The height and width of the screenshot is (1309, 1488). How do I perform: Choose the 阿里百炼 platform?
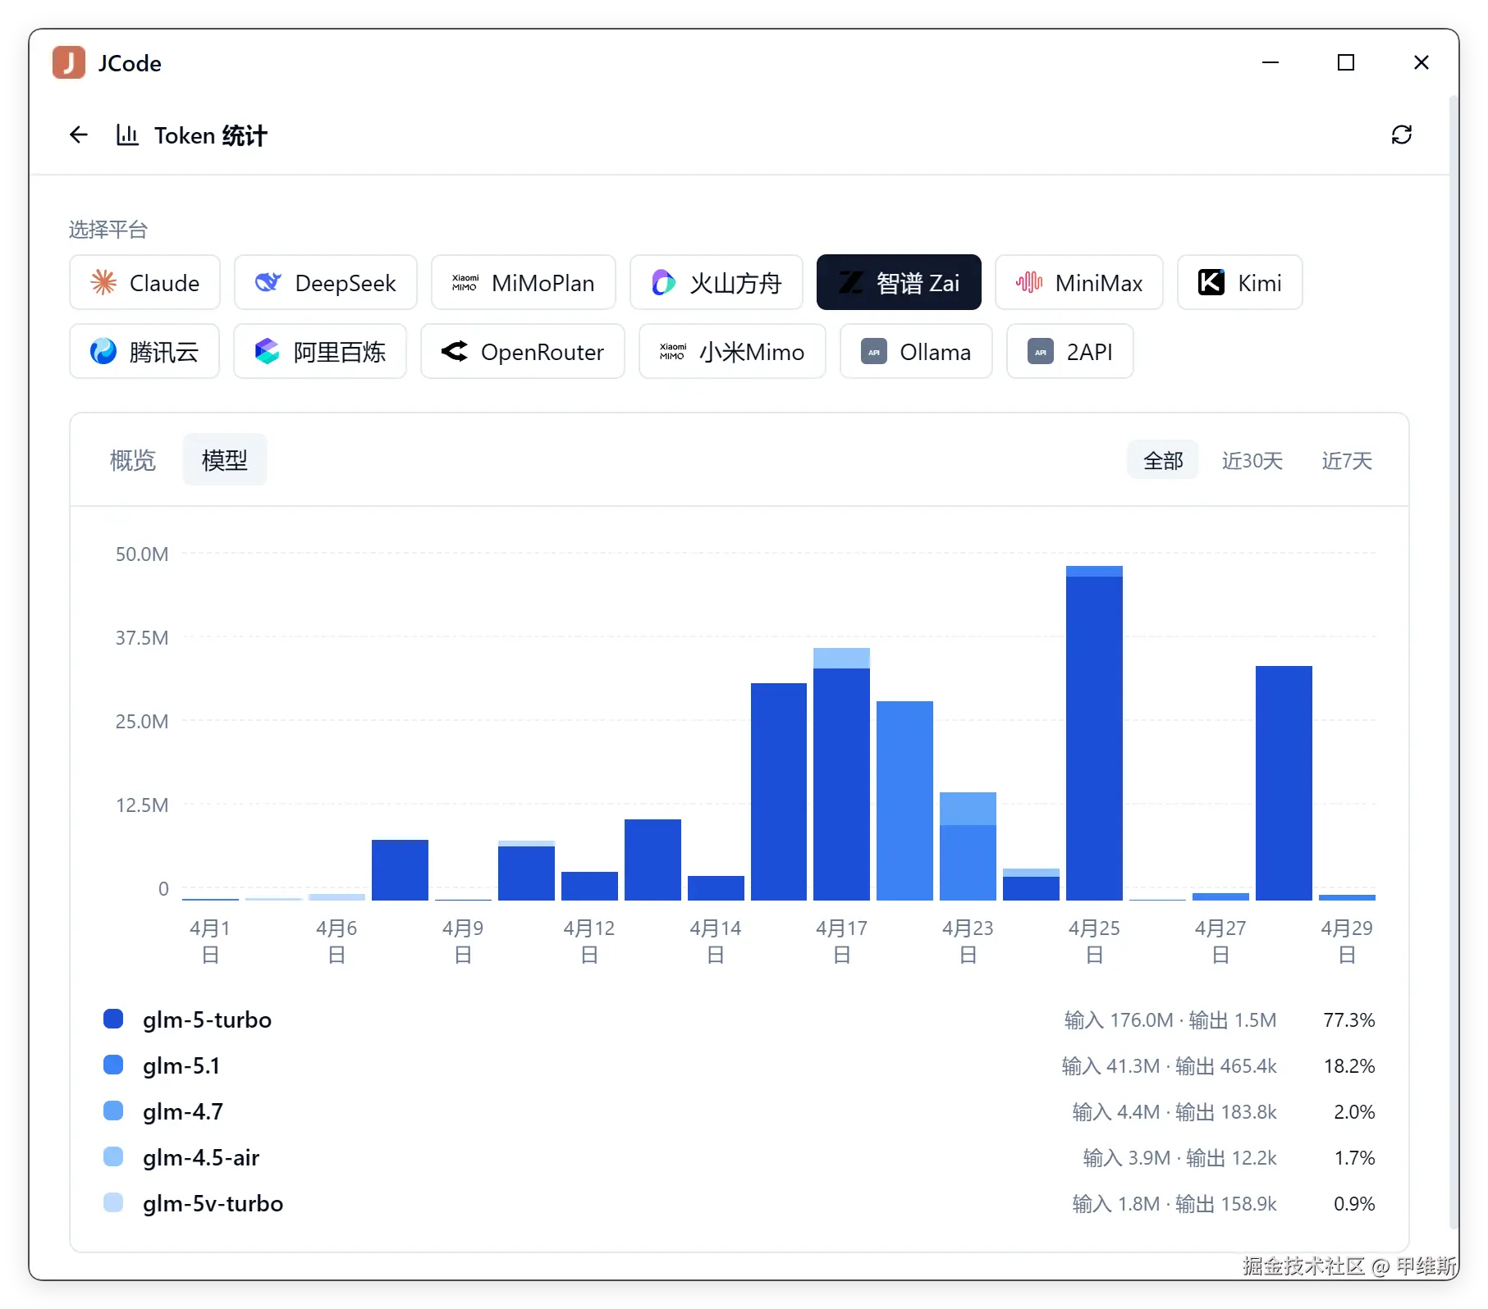320,352
